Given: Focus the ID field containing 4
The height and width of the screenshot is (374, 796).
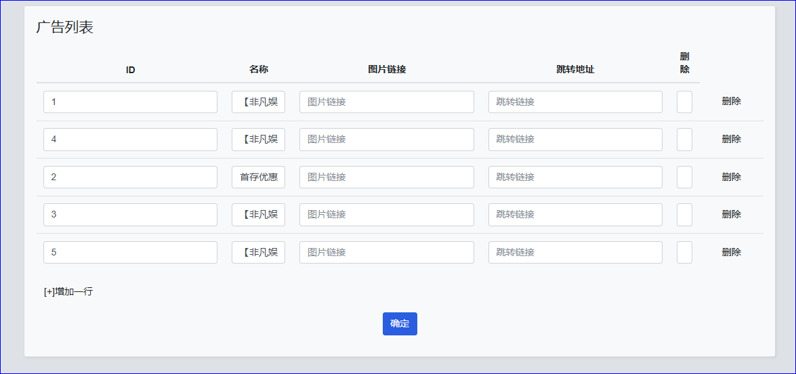Looking at the screenshot, I should tap(130, 140).
